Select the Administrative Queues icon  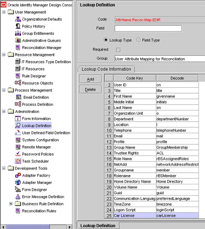pos(18,40)
